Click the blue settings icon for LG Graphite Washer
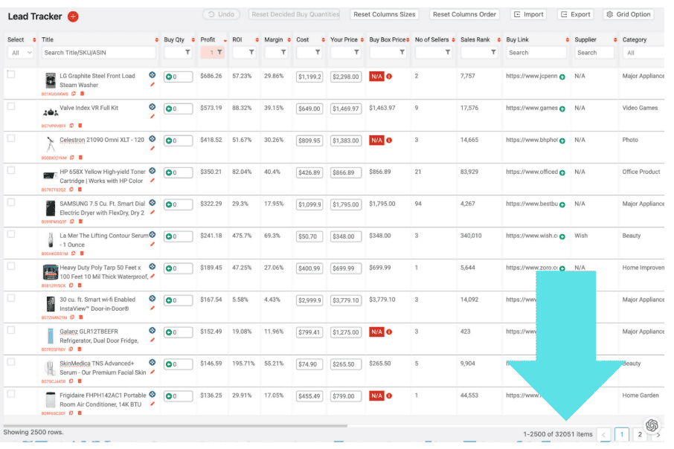 point(153,75)
